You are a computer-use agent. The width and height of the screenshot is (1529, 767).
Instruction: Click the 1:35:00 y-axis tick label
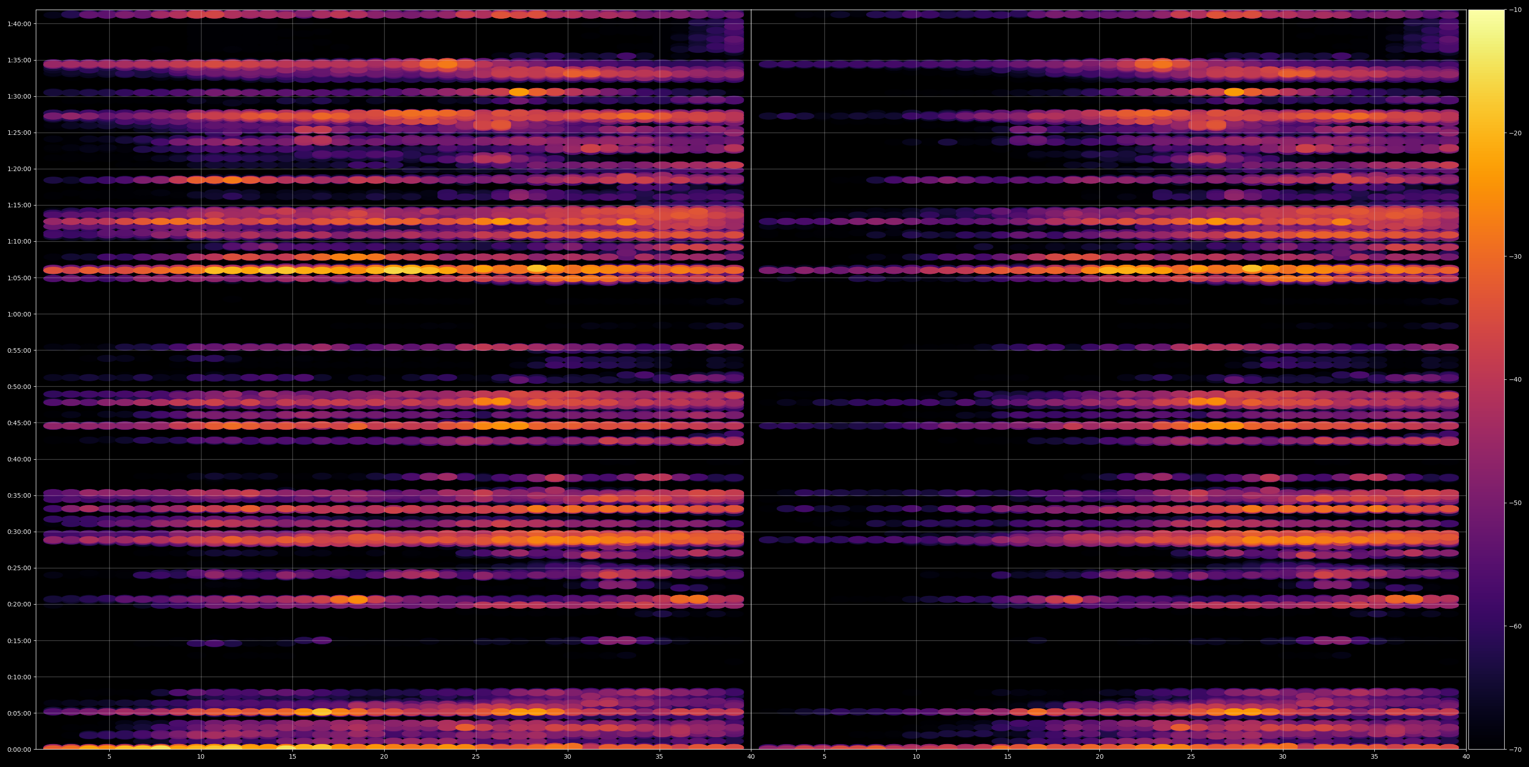click(19, 60)
